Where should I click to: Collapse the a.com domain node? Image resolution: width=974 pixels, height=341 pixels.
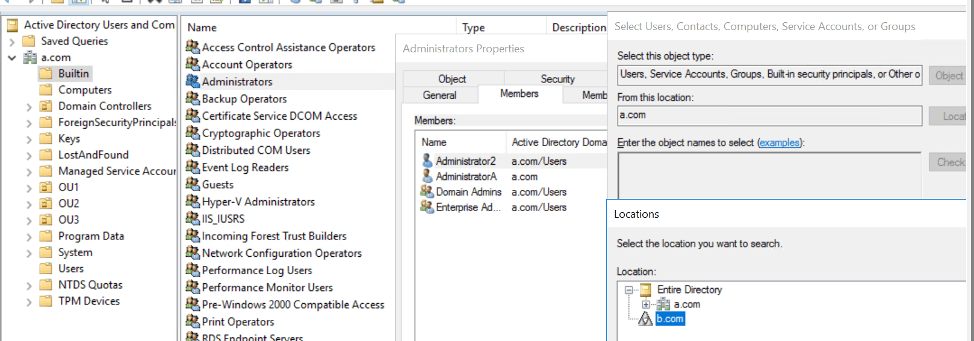[12, 58]
